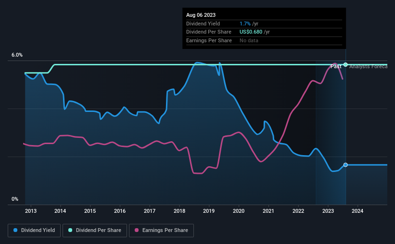
Task: Click the 2024 x-axis label
Action: click(357, 211)
